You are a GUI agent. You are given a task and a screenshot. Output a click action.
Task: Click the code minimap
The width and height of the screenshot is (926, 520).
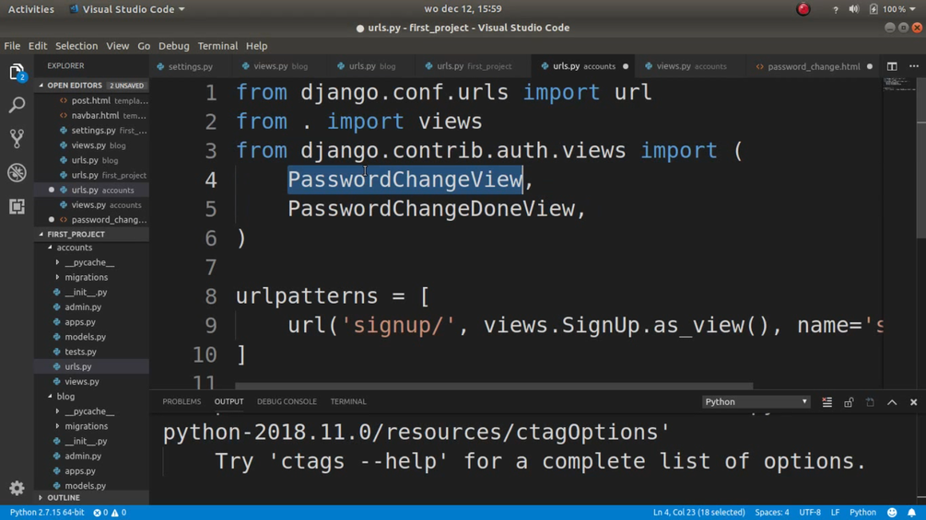click(899, 86)
